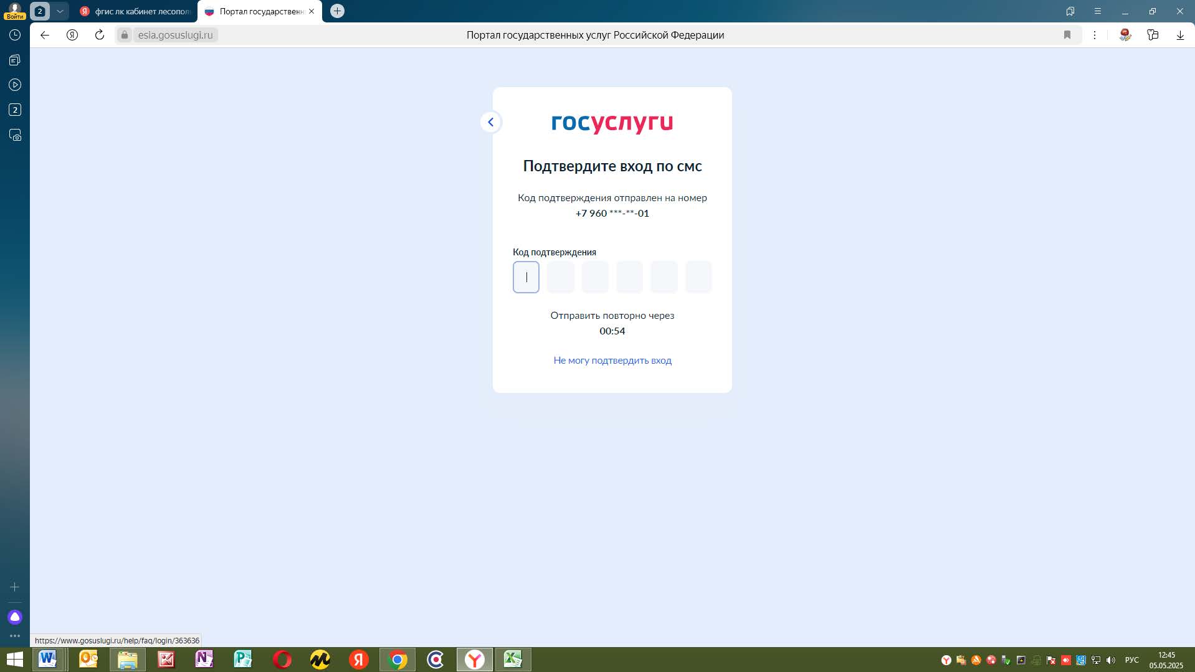This screenshot has width=1195, height=672.
Task: Open a new tab with plus button
Action: 337,11
